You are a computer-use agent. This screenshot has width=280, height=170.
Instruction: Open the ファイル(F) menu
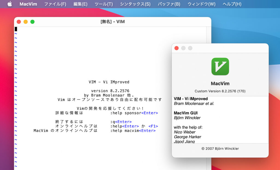coord(55,4)
